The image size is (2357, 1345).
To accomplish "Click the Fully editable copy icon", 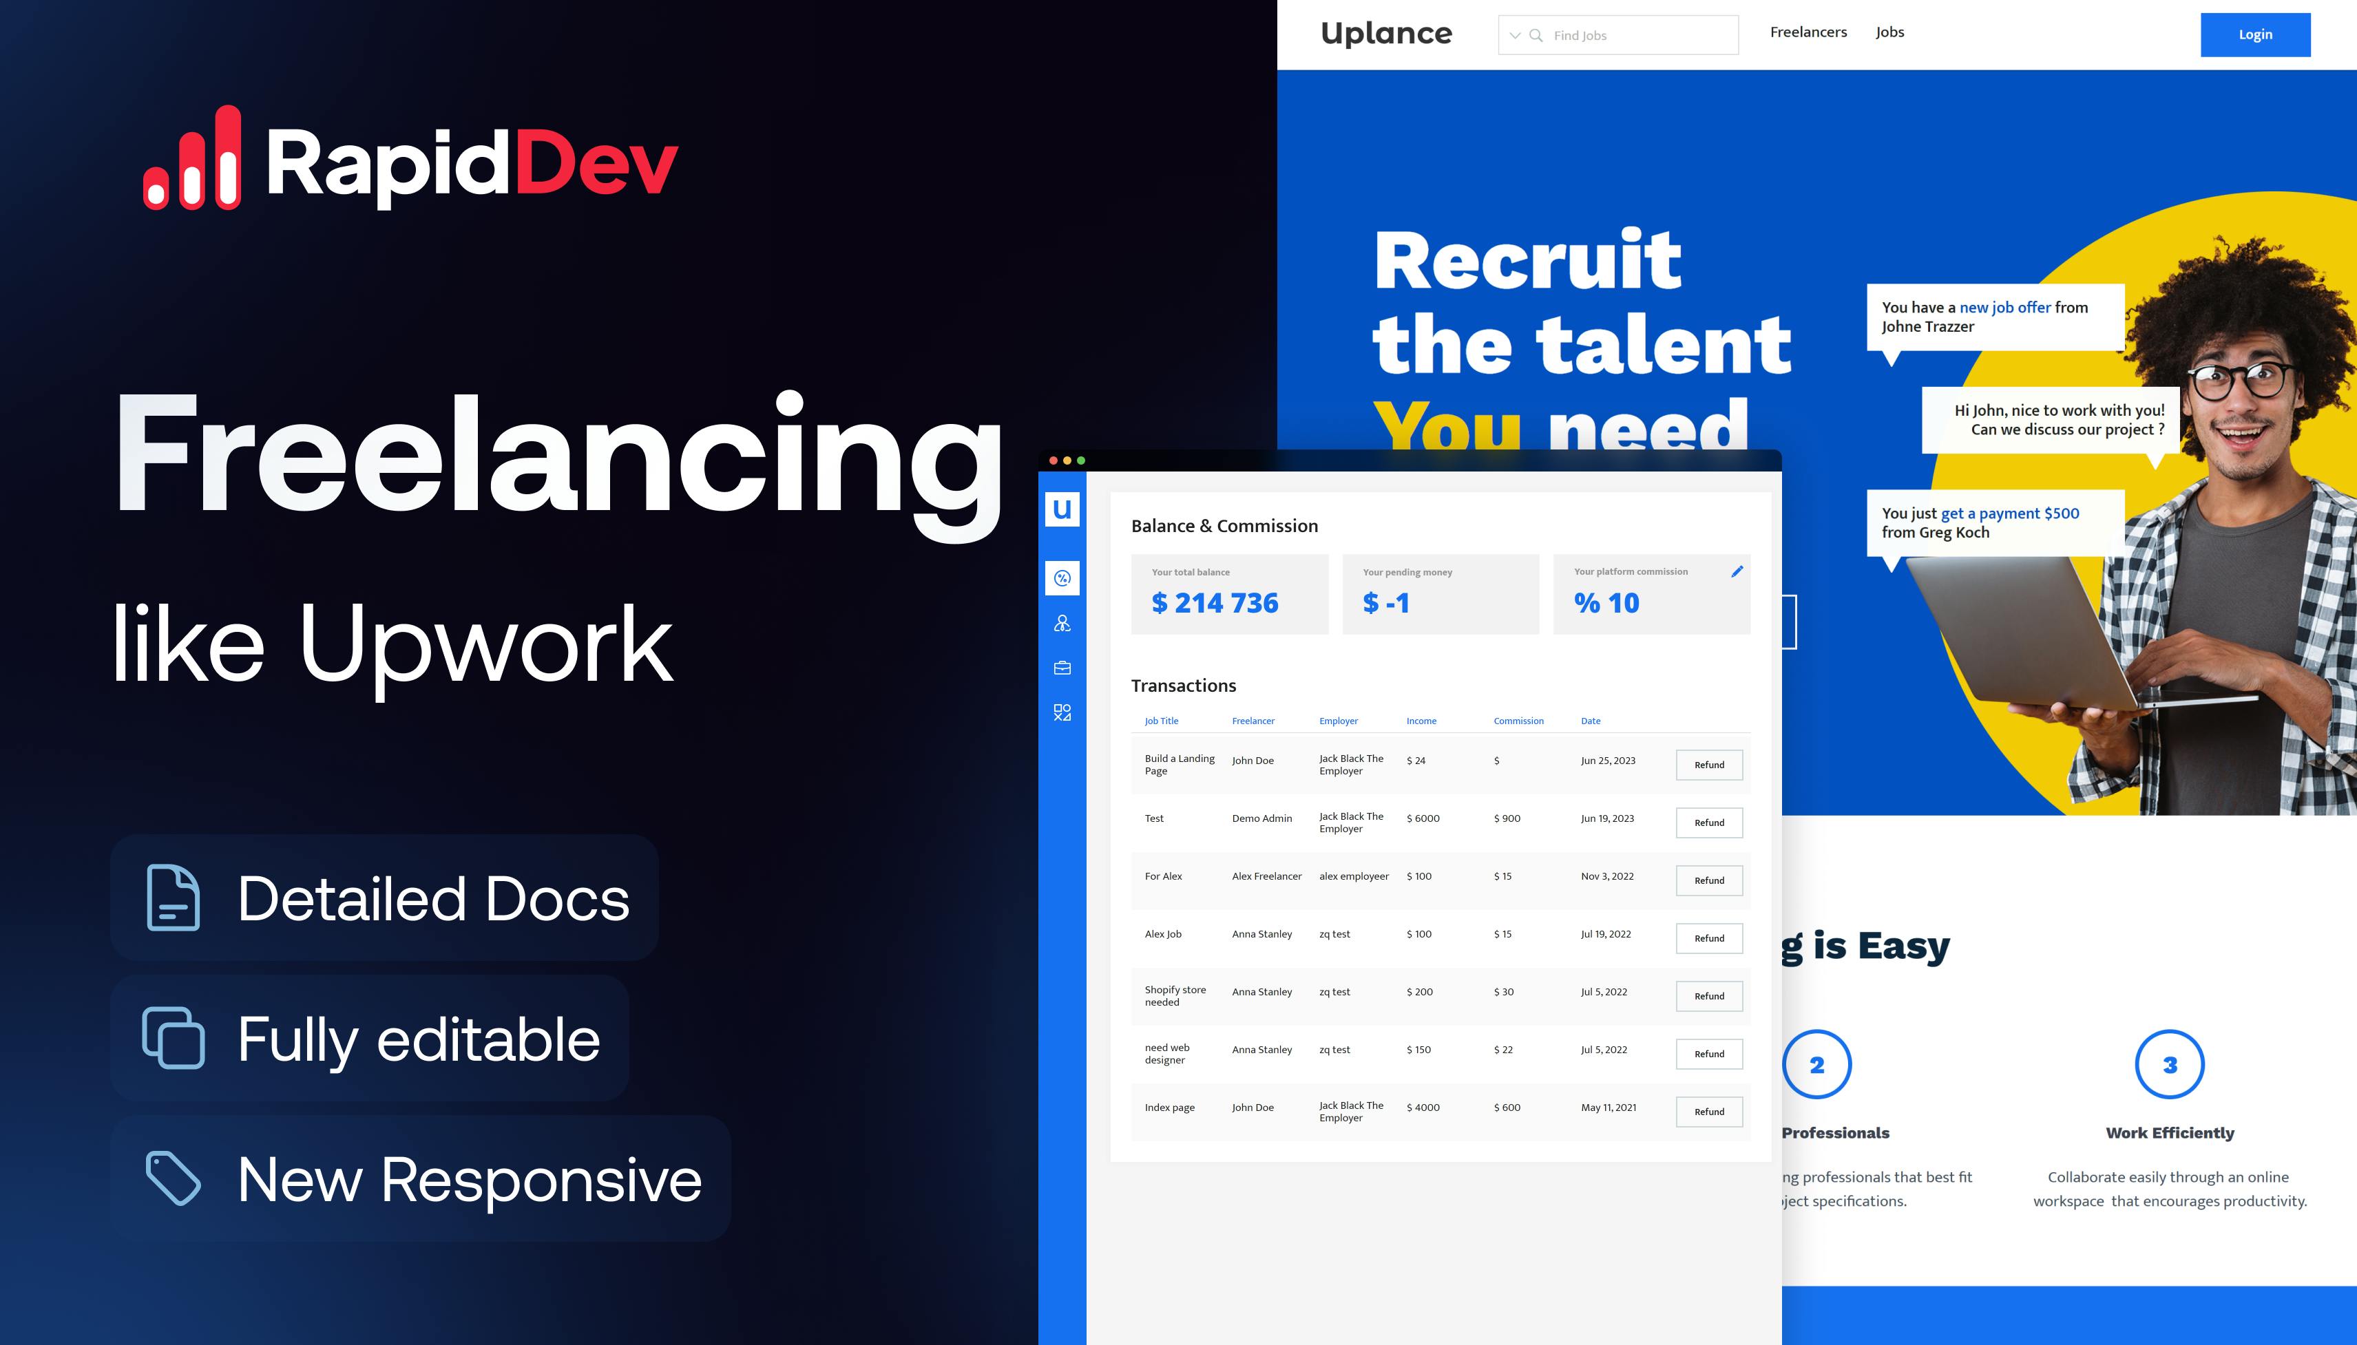I will [173, 1037].
